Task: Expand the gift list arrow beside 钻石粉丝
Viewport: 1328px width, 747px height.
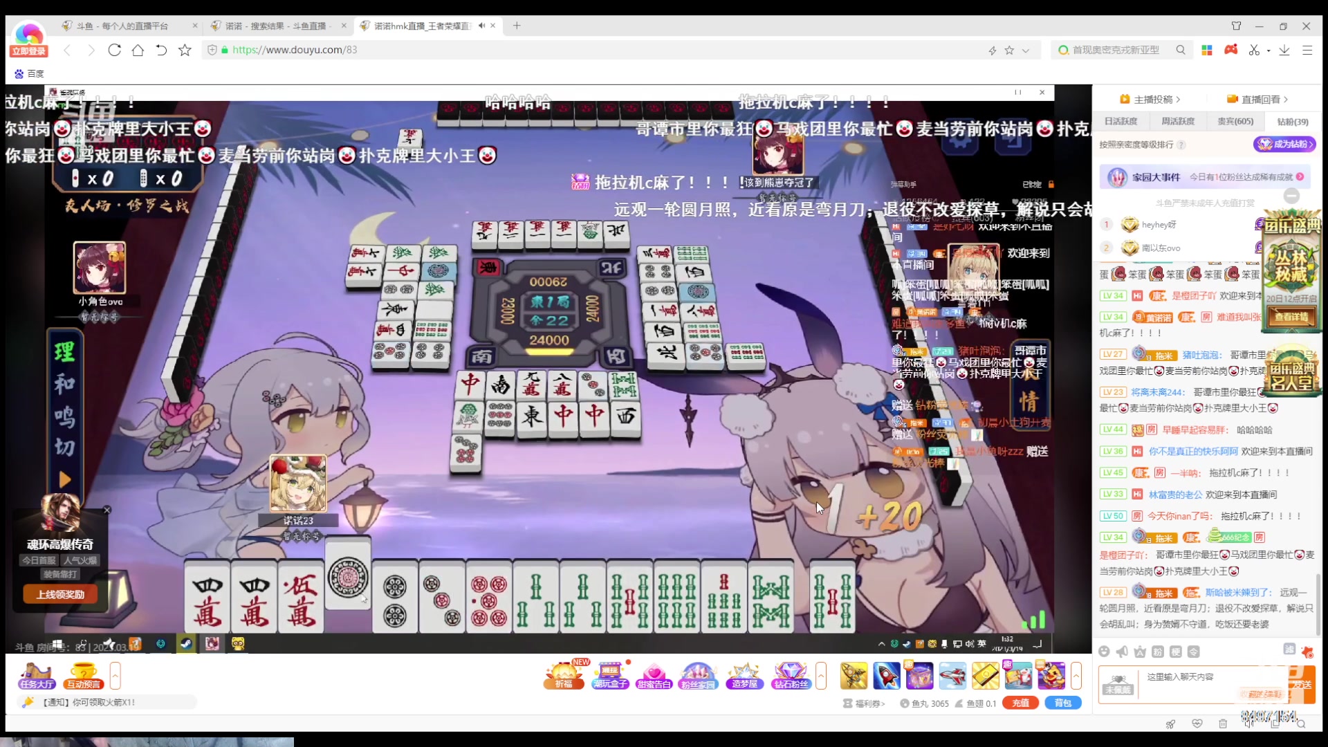Action: point(821,675)
